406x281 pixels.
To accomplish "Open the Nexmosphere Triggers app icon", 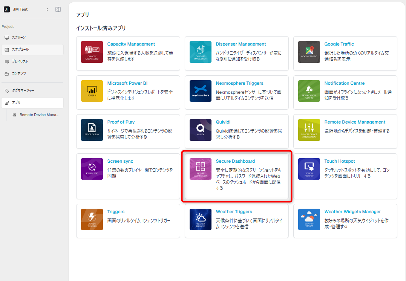I will tap(201, 91).
